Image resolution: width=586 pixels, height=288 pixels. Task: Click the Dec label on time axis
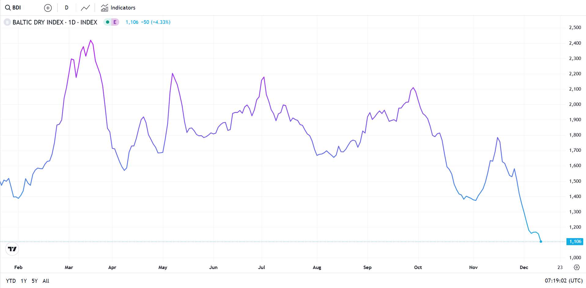524,267
